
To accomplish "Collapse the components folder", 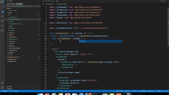I will (13, 17).
